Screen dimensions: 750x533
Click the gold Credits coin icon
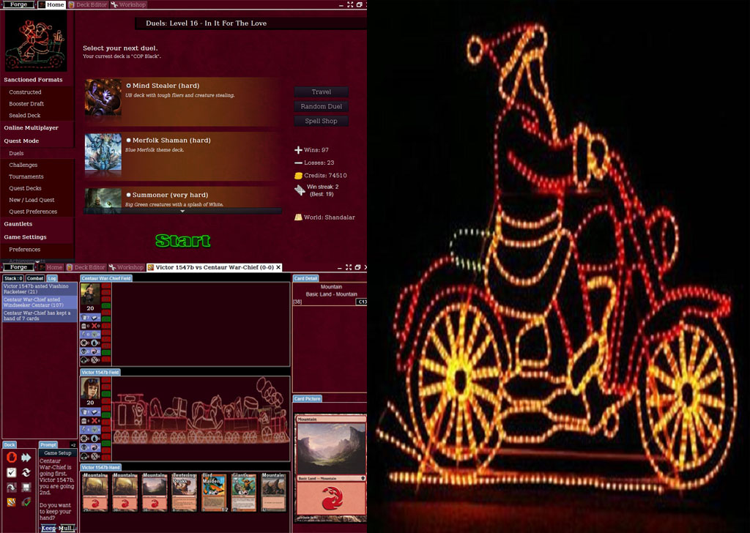[298, 176]
